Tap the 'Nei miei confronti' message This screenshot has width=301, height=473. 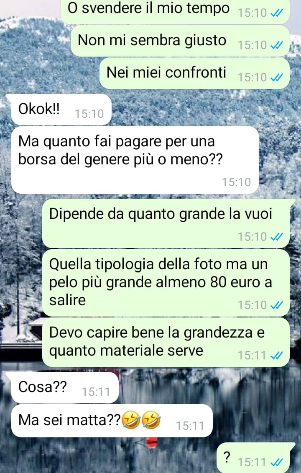(x=194, y=73)
